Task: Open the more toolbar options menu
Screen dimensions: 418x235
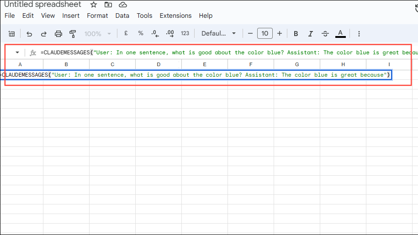Action: (x=359, y=34)
